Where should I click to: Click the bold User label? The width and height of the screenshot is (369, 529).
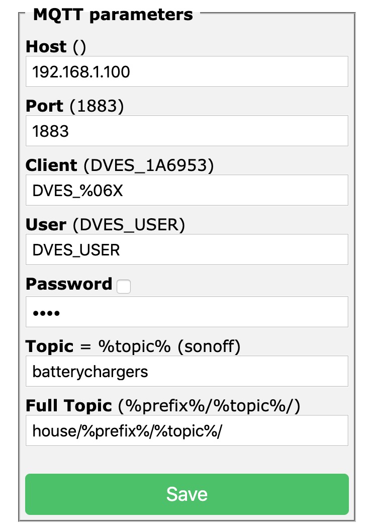coord(46,225)
